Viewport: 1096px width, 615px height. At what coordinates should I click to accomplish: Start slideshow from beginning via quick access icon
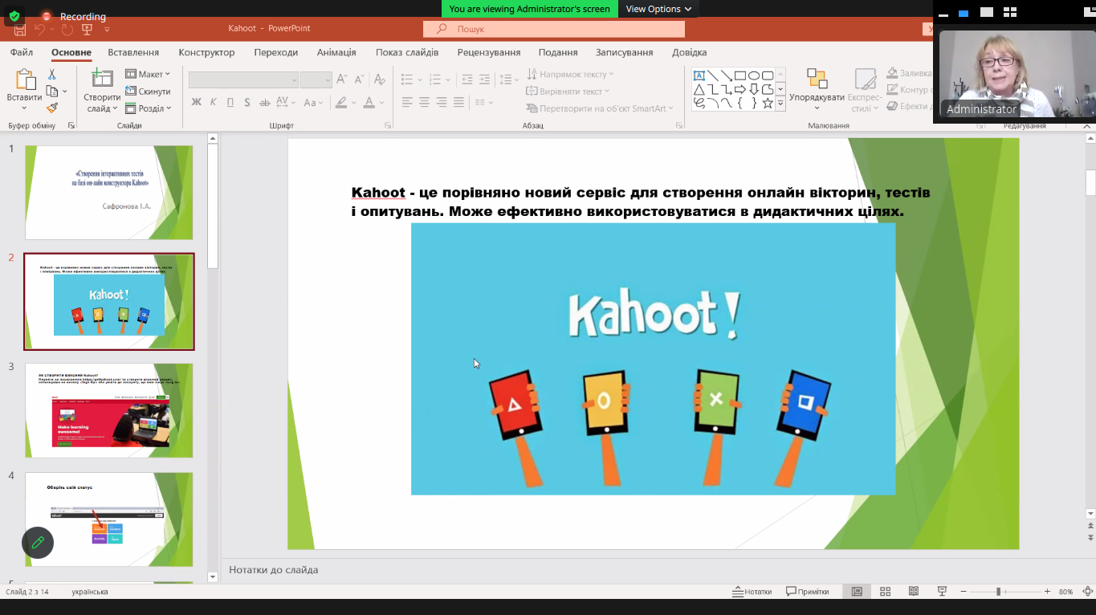point(88,29)
